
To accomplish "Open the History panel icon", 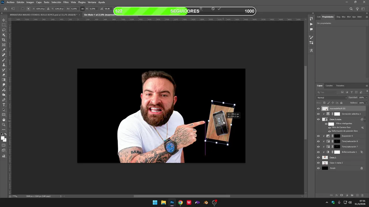I will pyautogui.click(x=311, y=19).
